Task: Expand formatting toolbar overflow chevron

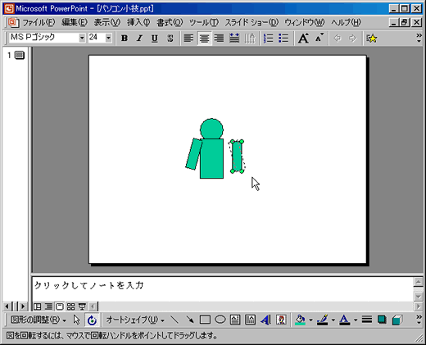Action: click(419, 38)
